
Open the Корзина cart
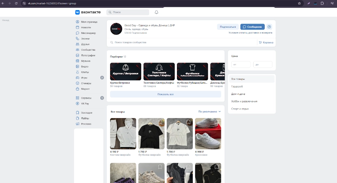(266, 42)
